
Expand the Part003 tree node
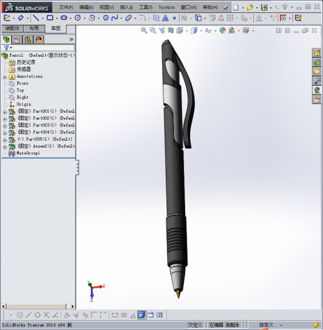tap(4, 126)
